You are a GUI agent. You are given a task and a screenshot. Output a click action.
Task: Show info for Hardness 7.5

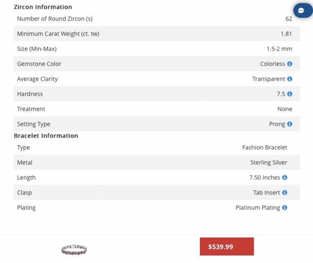(290, 94)
